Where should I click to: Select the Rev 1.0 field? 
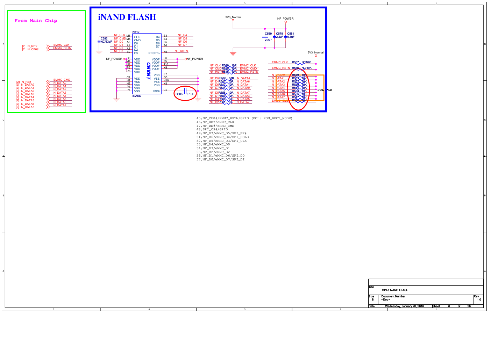click(479, 299)
